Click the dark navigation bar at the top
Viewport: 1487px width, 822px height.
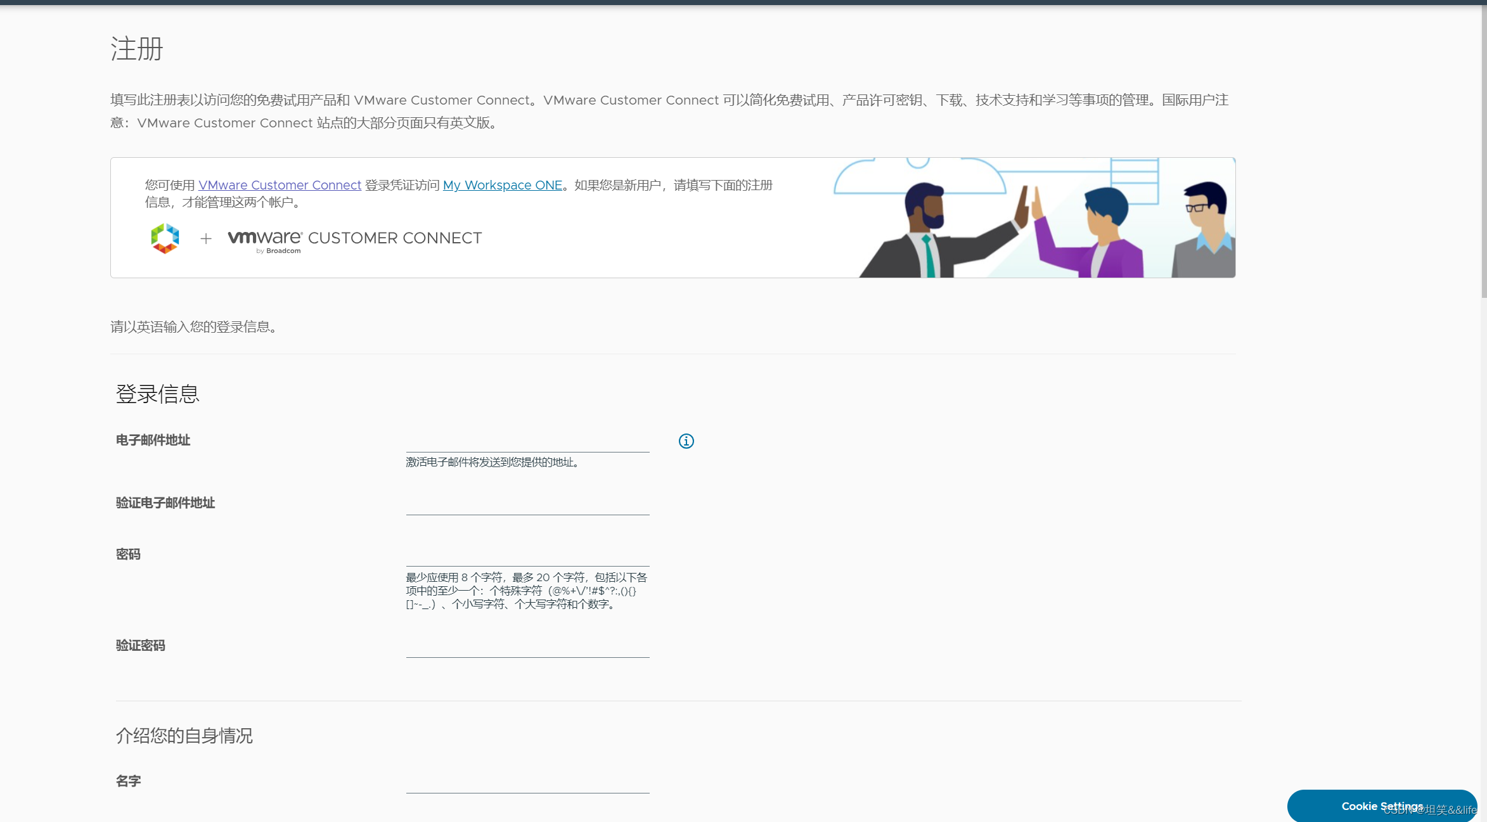(743, 3)
